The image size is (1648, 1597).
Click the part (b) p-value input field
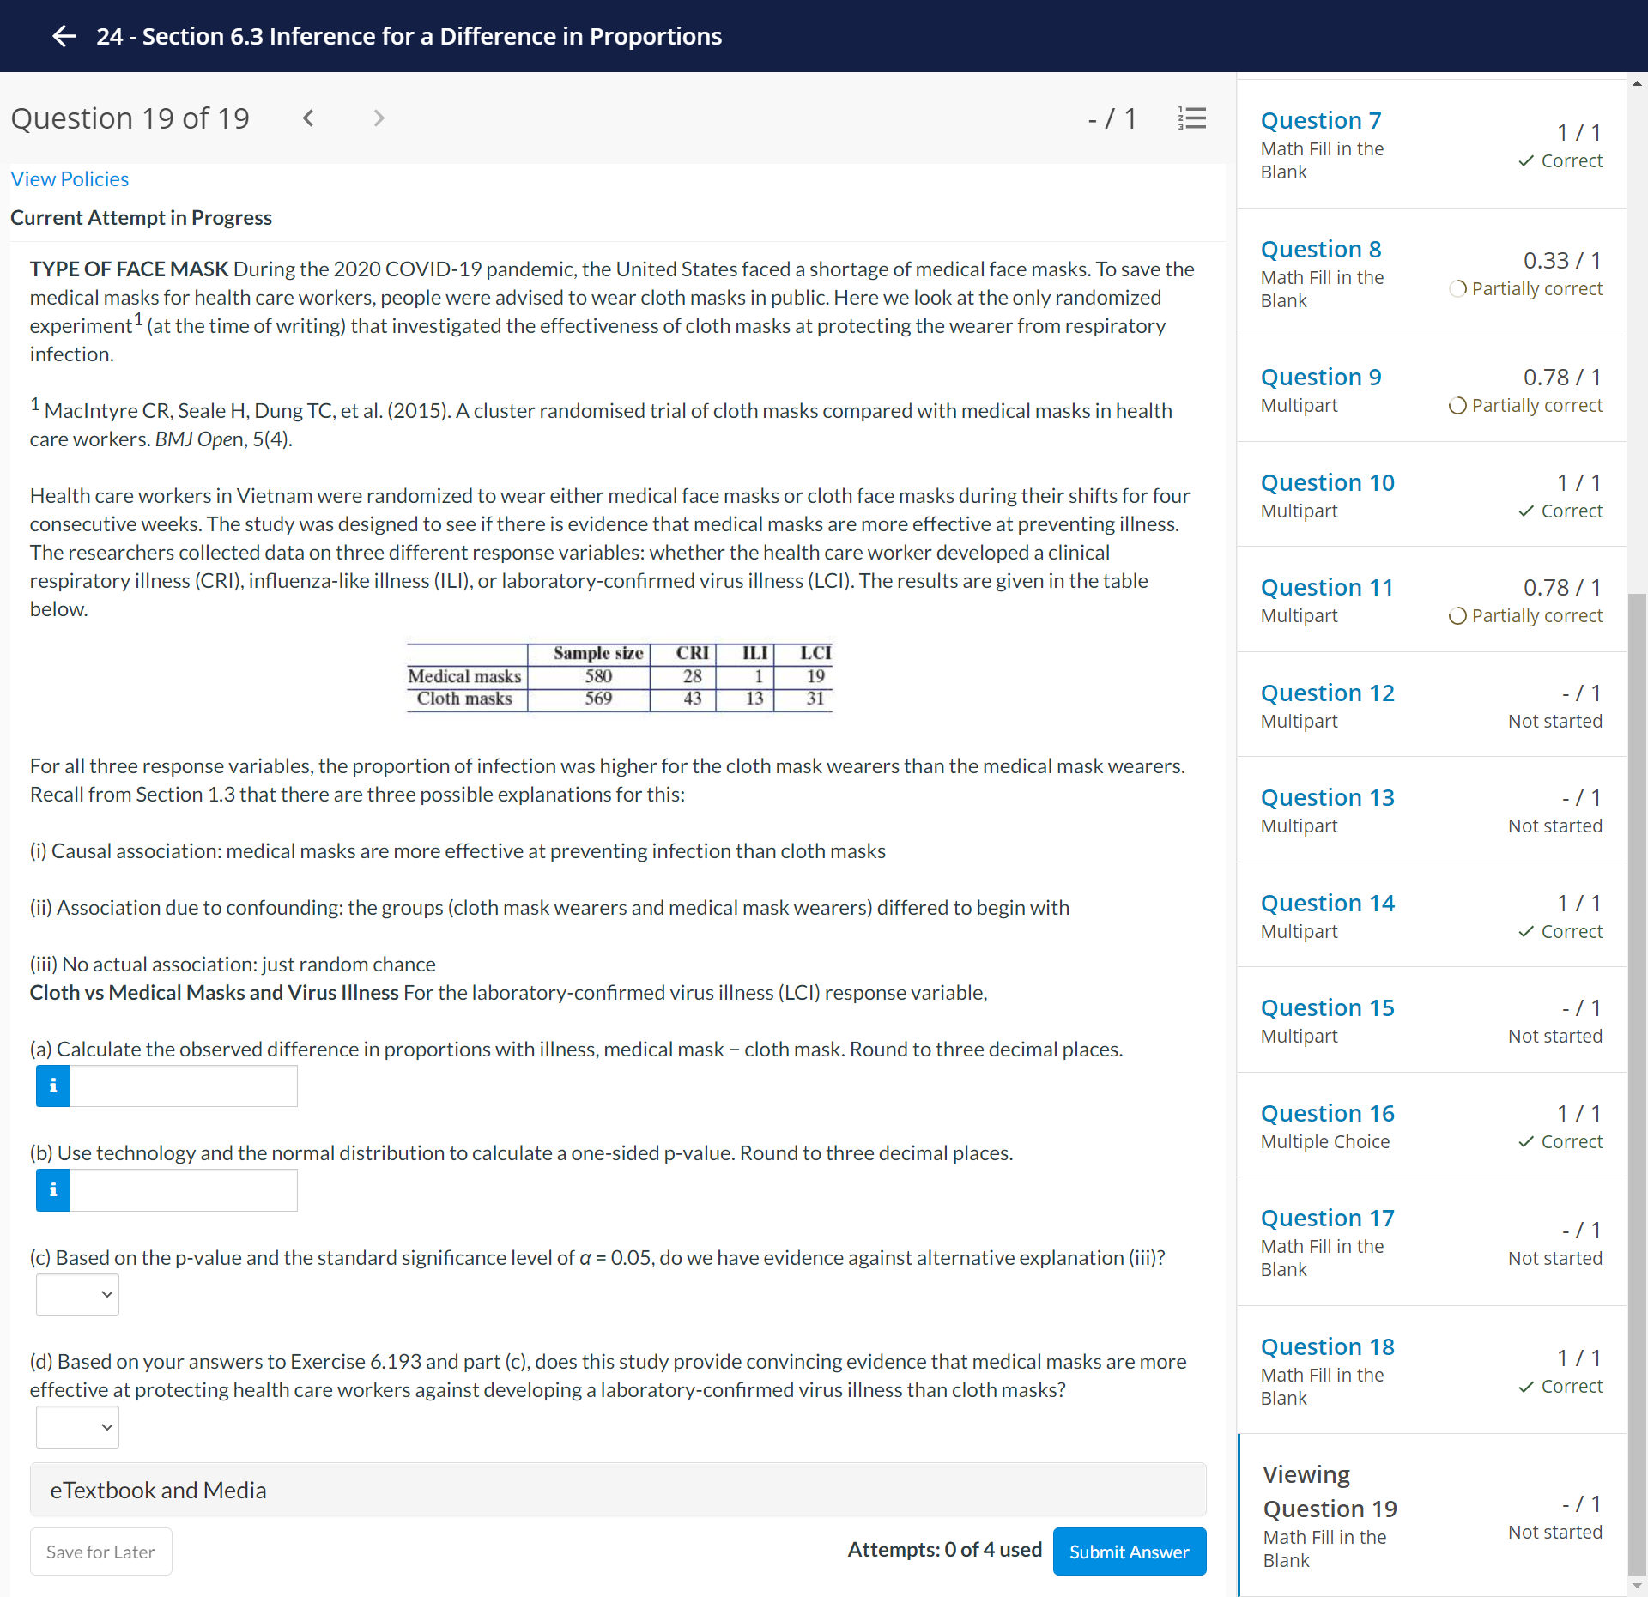pyautogui.click(x=183, y=1189)
